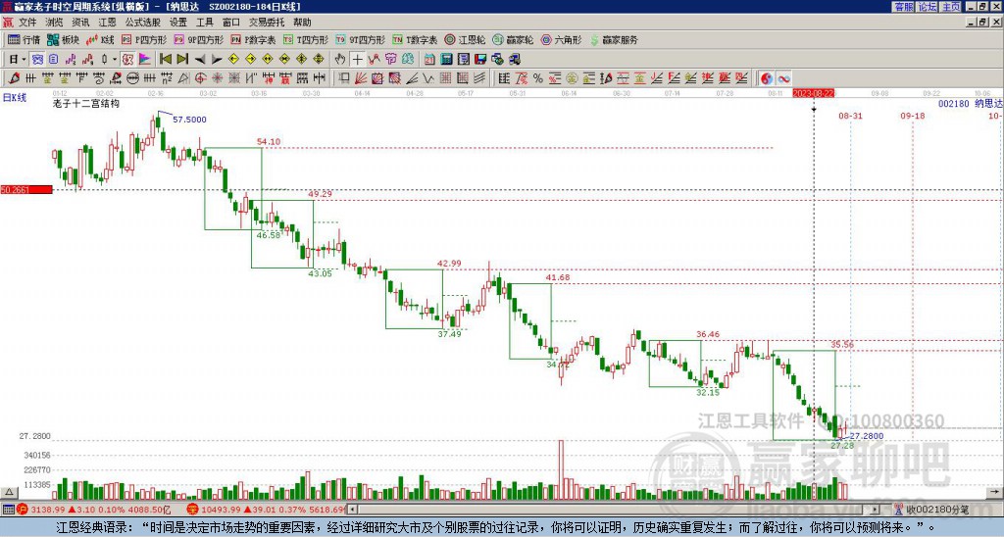Select the red fan lines tool
Viewport: 1004px width, 537px height.
[361, 78]
